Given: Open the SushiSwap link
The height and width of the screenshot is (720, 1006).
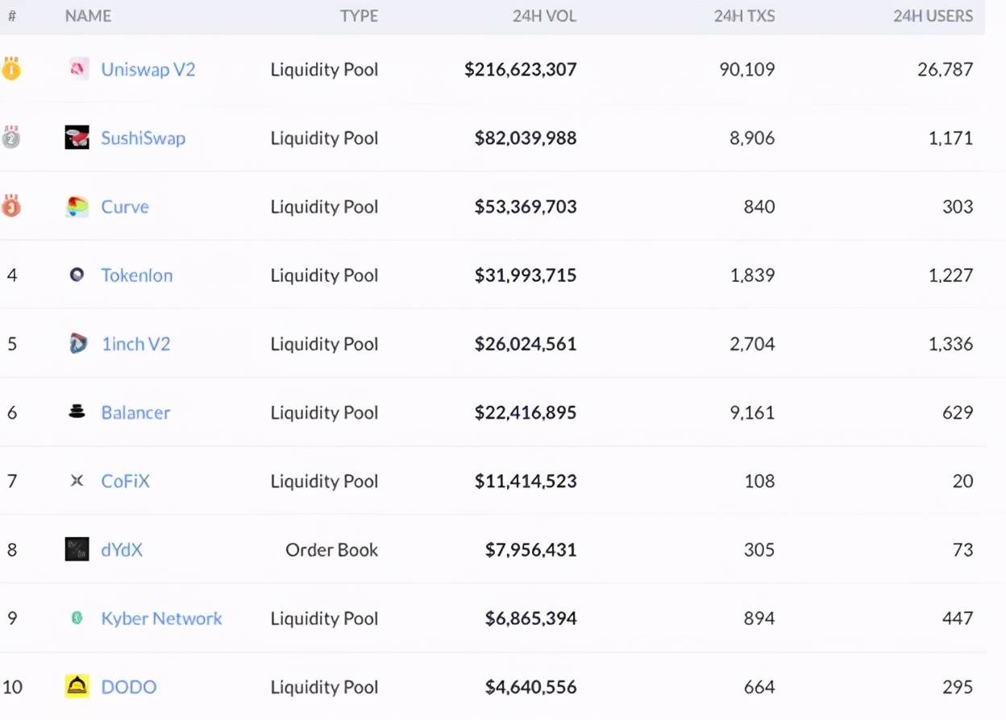Looking at the screenshot, I should click(x=143, y=138).
